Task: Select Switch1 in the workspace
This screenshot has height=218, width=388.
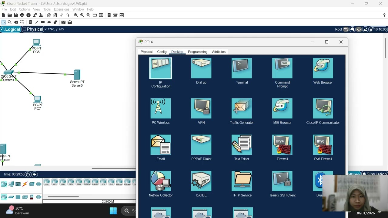Action: 8,76
